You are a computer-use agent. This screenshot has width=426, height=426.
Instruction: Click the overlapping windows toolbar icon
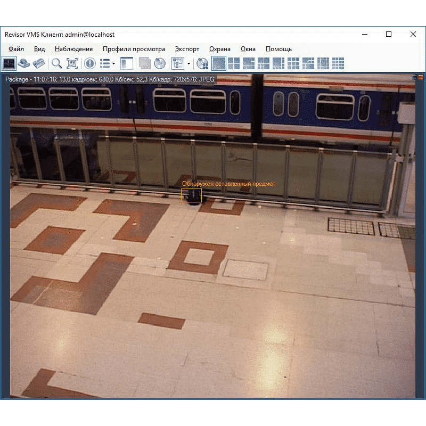click(144, 63)
